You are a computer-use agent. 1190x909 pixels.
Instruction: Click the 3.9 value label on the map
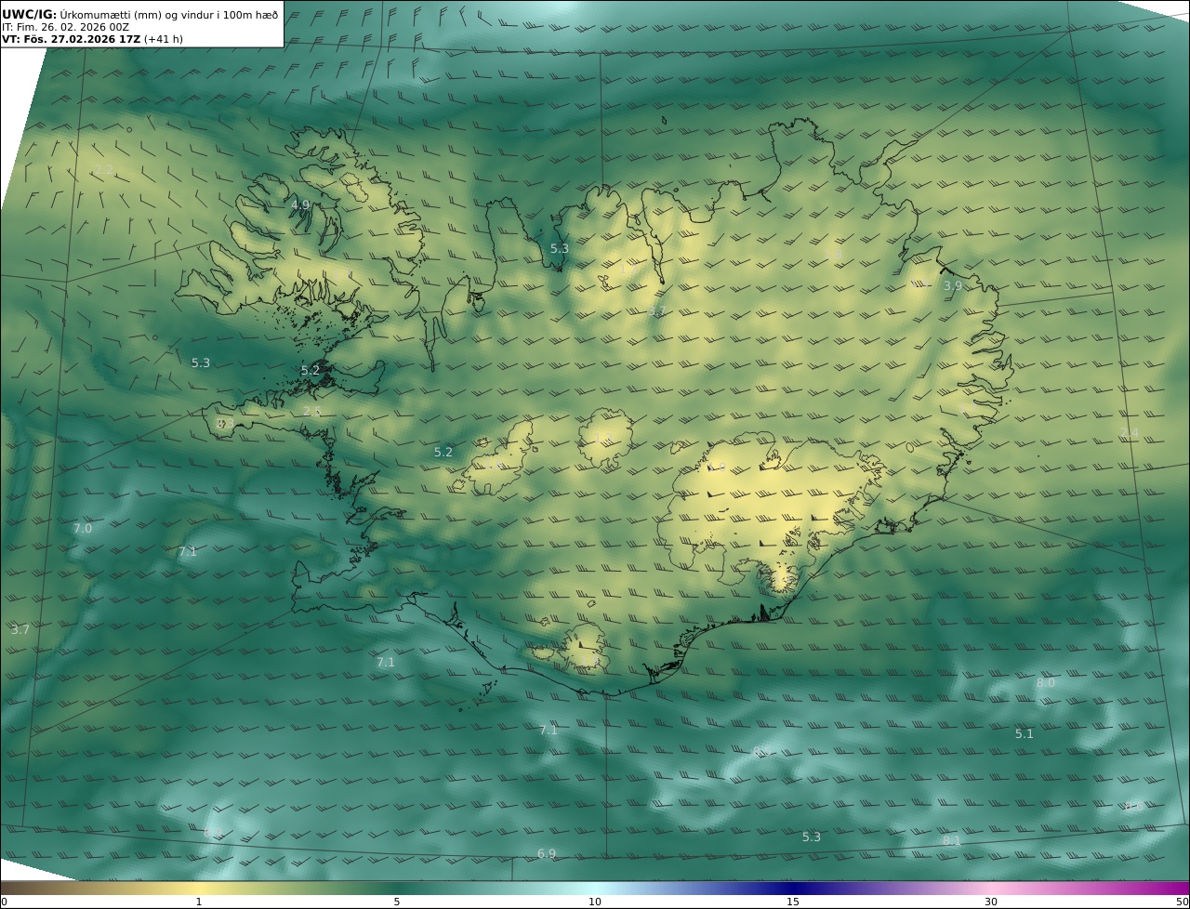tap(953, 286)
